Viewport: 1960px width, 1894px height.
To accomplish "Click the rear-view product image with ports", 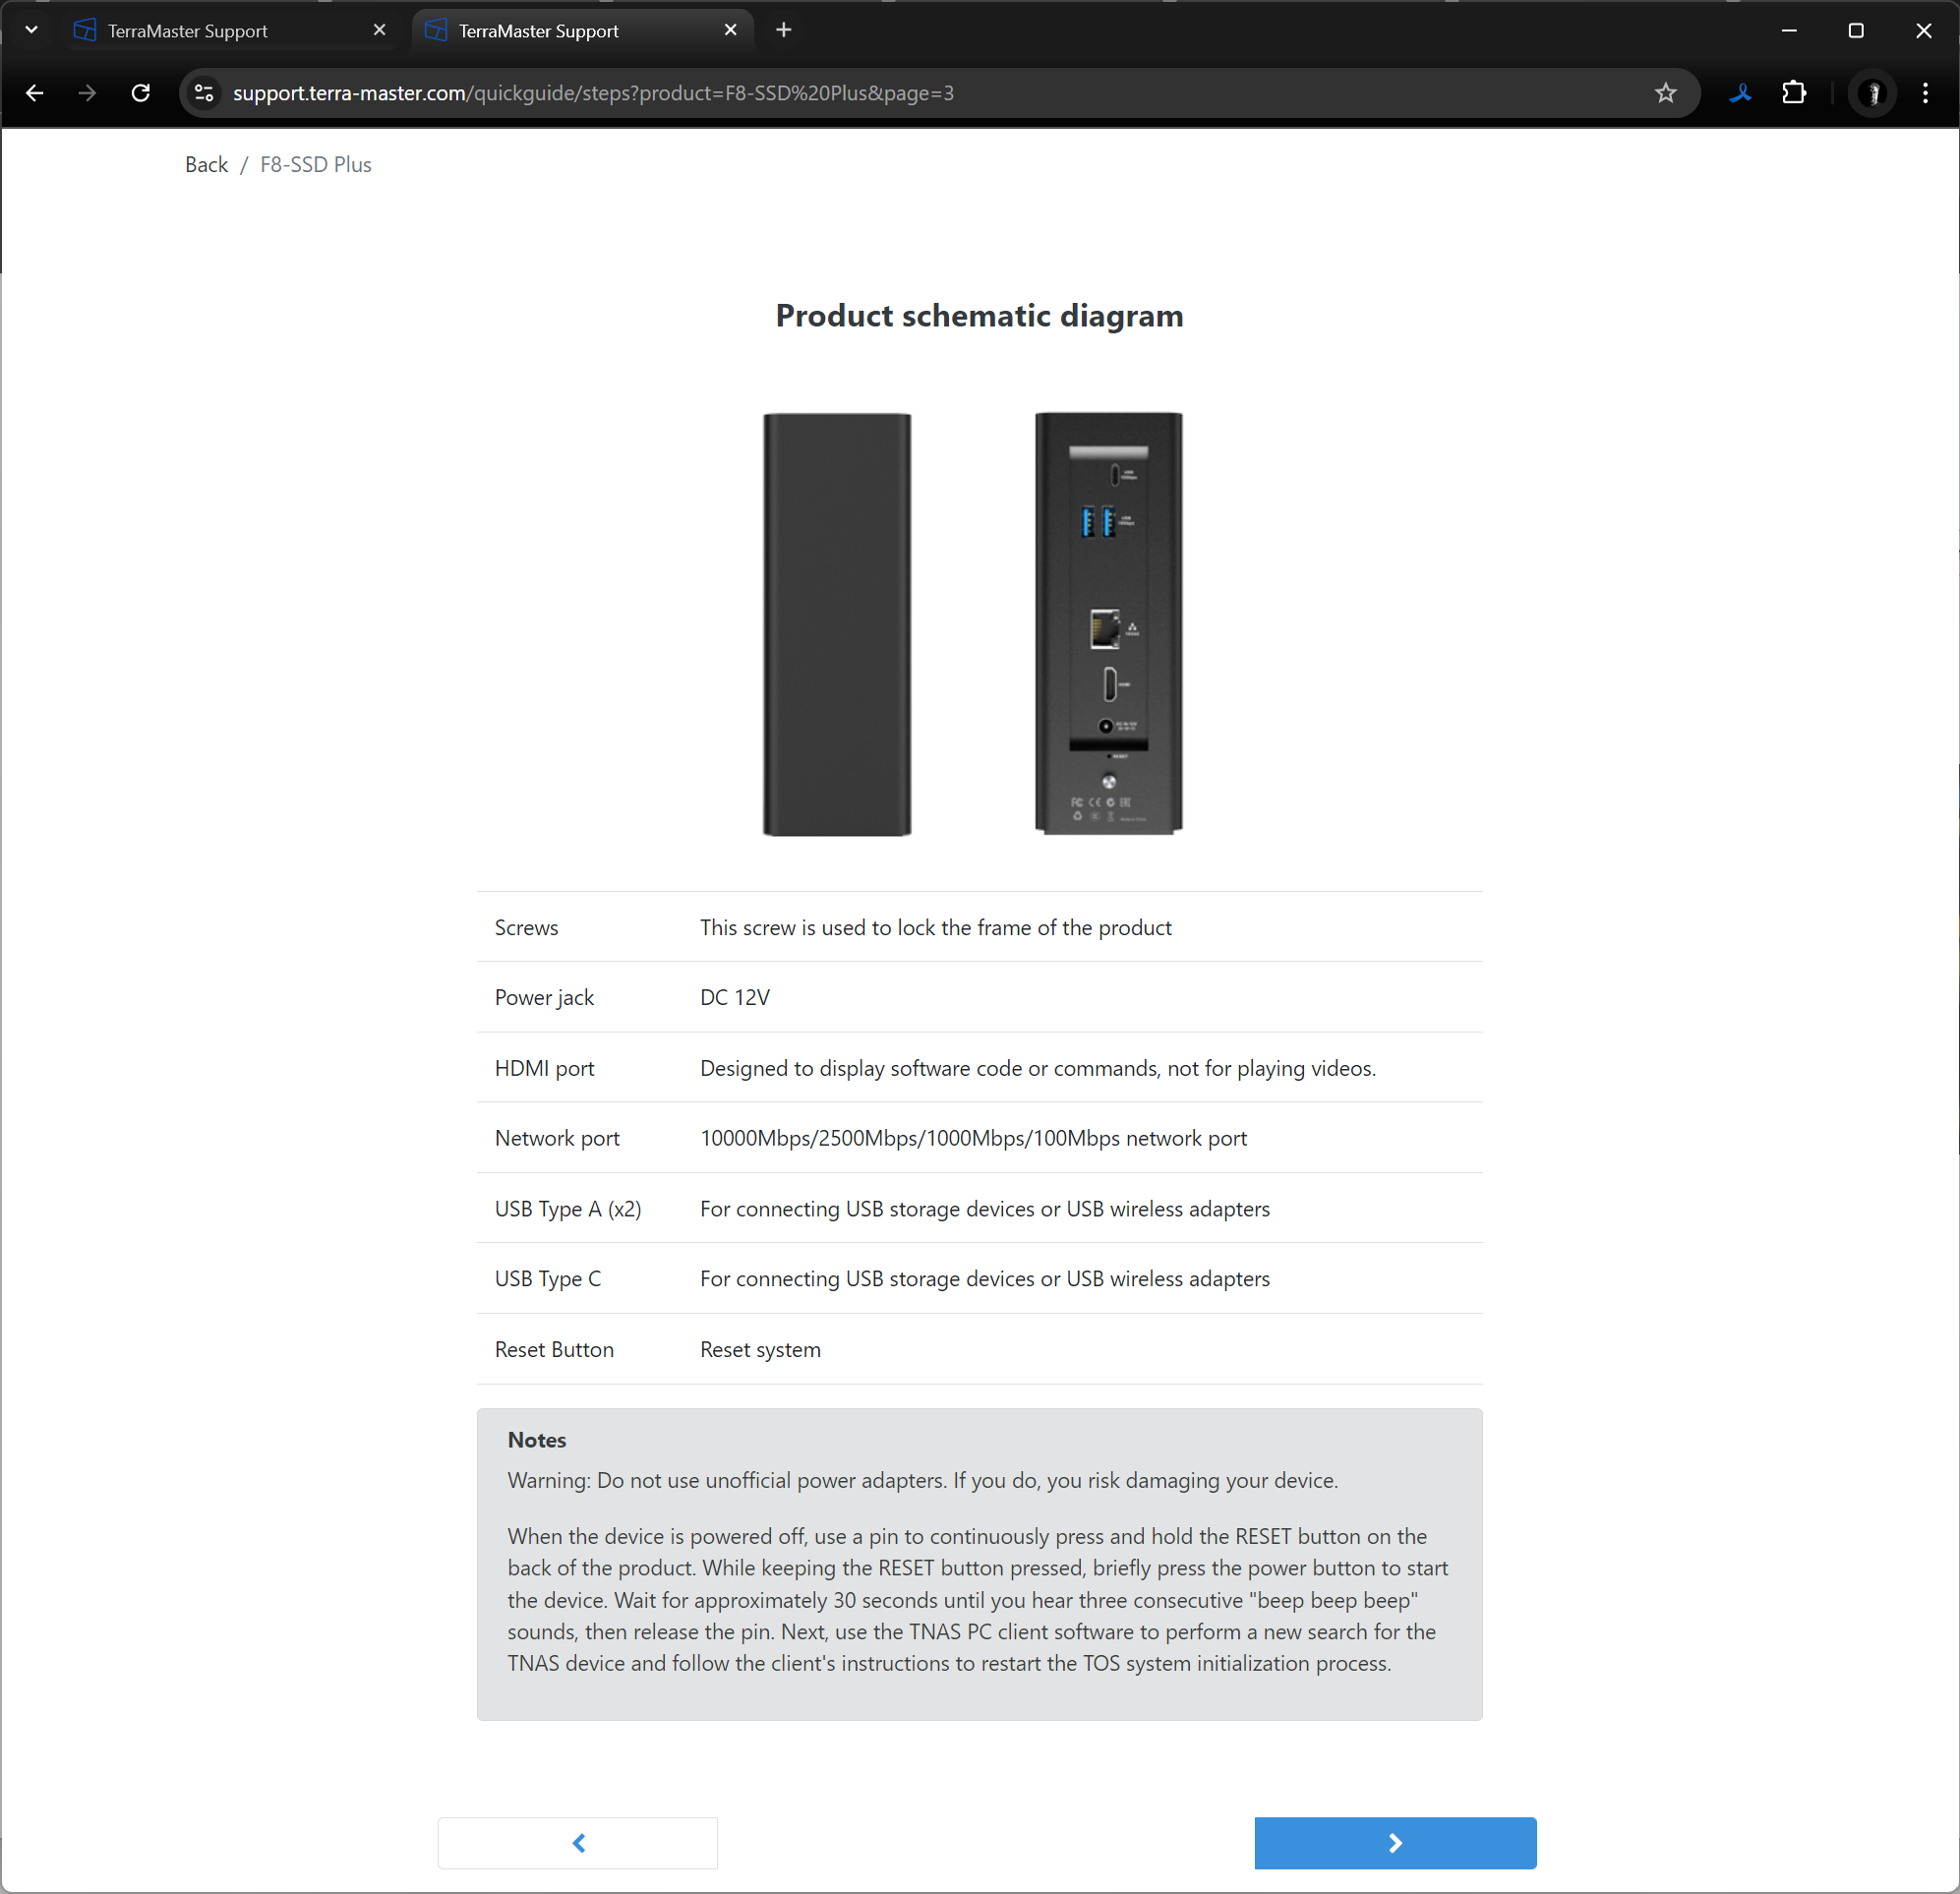I will (1108, 623).
